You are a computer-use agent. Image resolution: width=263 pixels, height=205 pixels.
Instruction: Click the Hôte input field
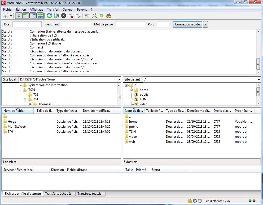point(27,24)
